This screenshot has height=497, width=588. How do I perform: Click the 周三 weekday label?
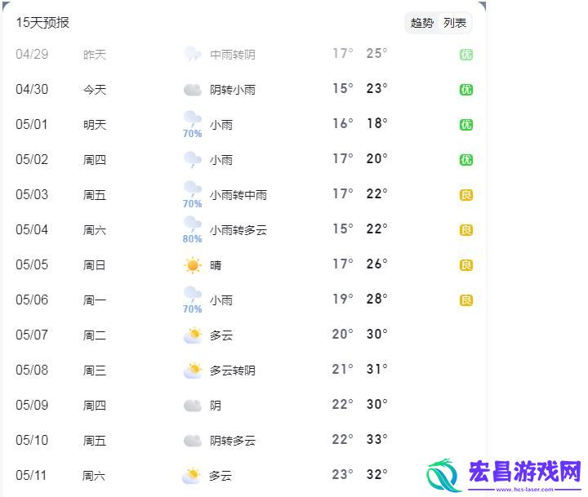pyautogui.click(x=95, y=371)
